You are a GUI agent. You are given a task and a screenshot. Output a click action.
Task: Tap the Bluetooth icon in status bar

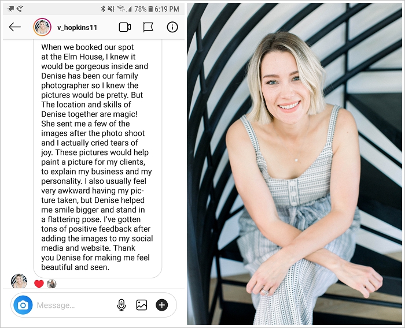tap(103, 9)
